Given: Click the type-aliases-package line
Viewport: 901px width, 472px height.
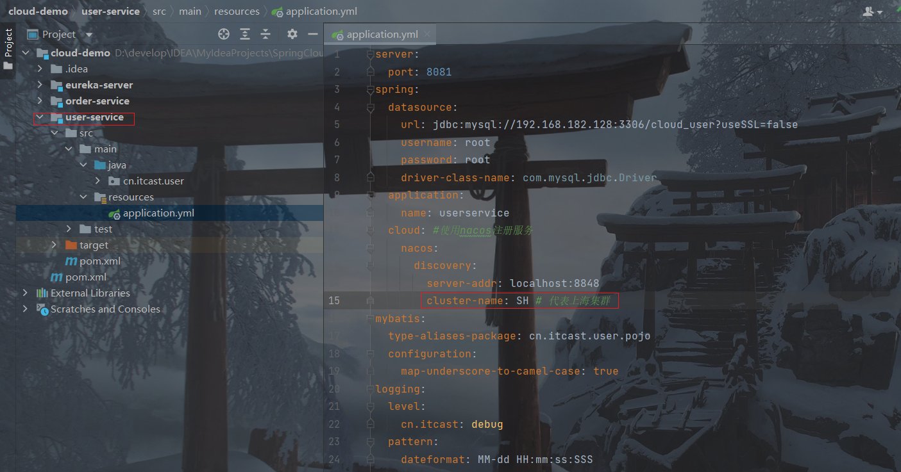Looking at the screenshot, I should (519, 336).
